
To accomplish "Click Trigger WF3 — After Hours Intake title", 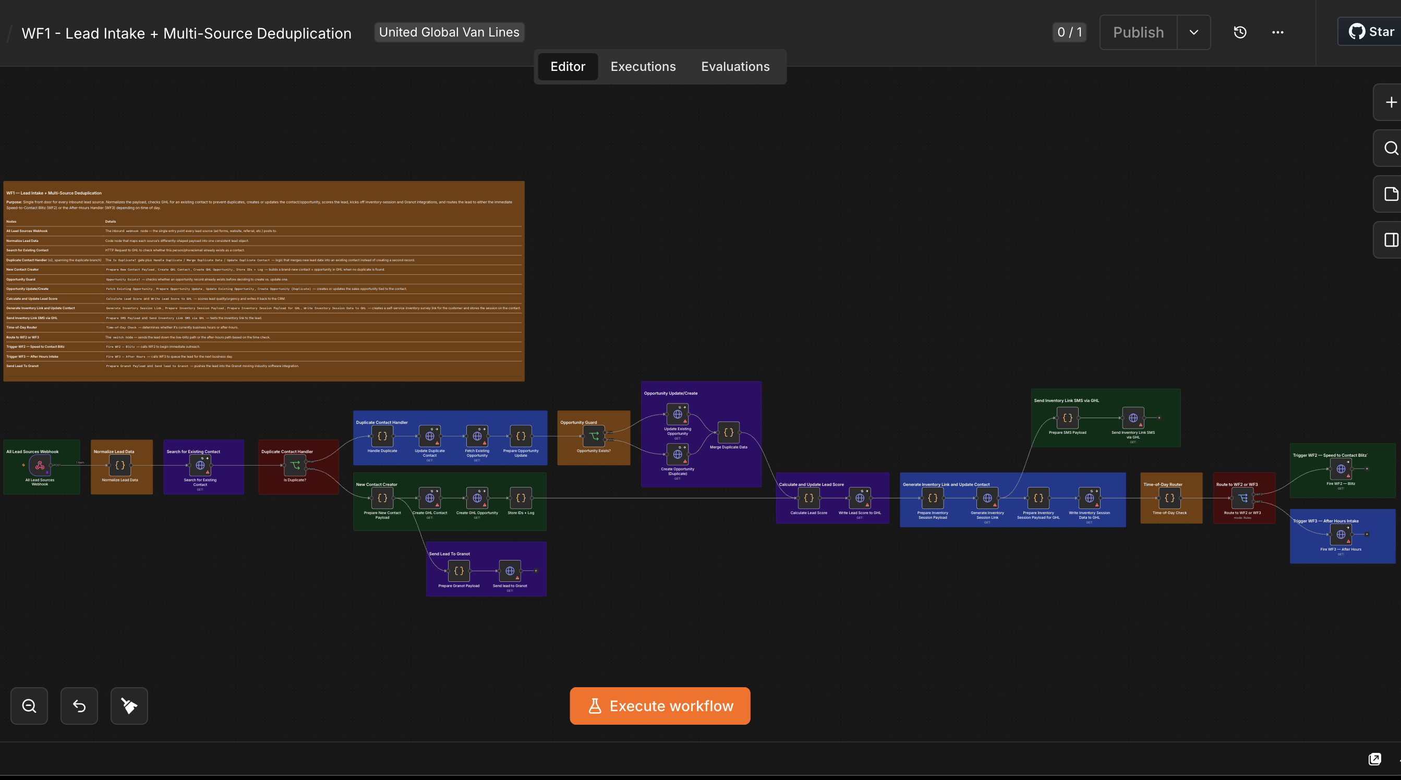I will point(1325,521).
